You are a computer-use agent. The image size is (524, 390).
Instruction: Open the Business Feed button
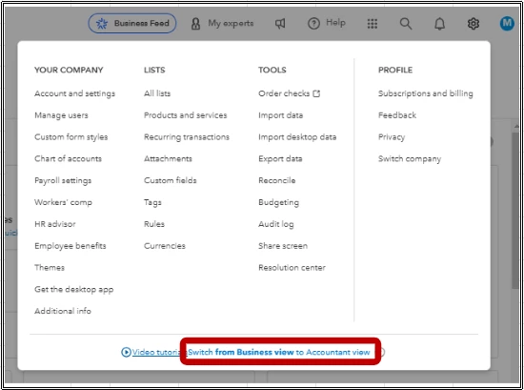pos(132,24)
